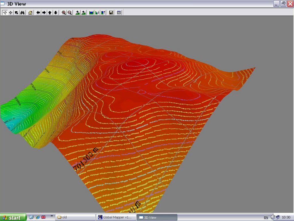This screenshot has width=294, height=221.
Task: Pan view right with right arrow
Action: (44, 13)
